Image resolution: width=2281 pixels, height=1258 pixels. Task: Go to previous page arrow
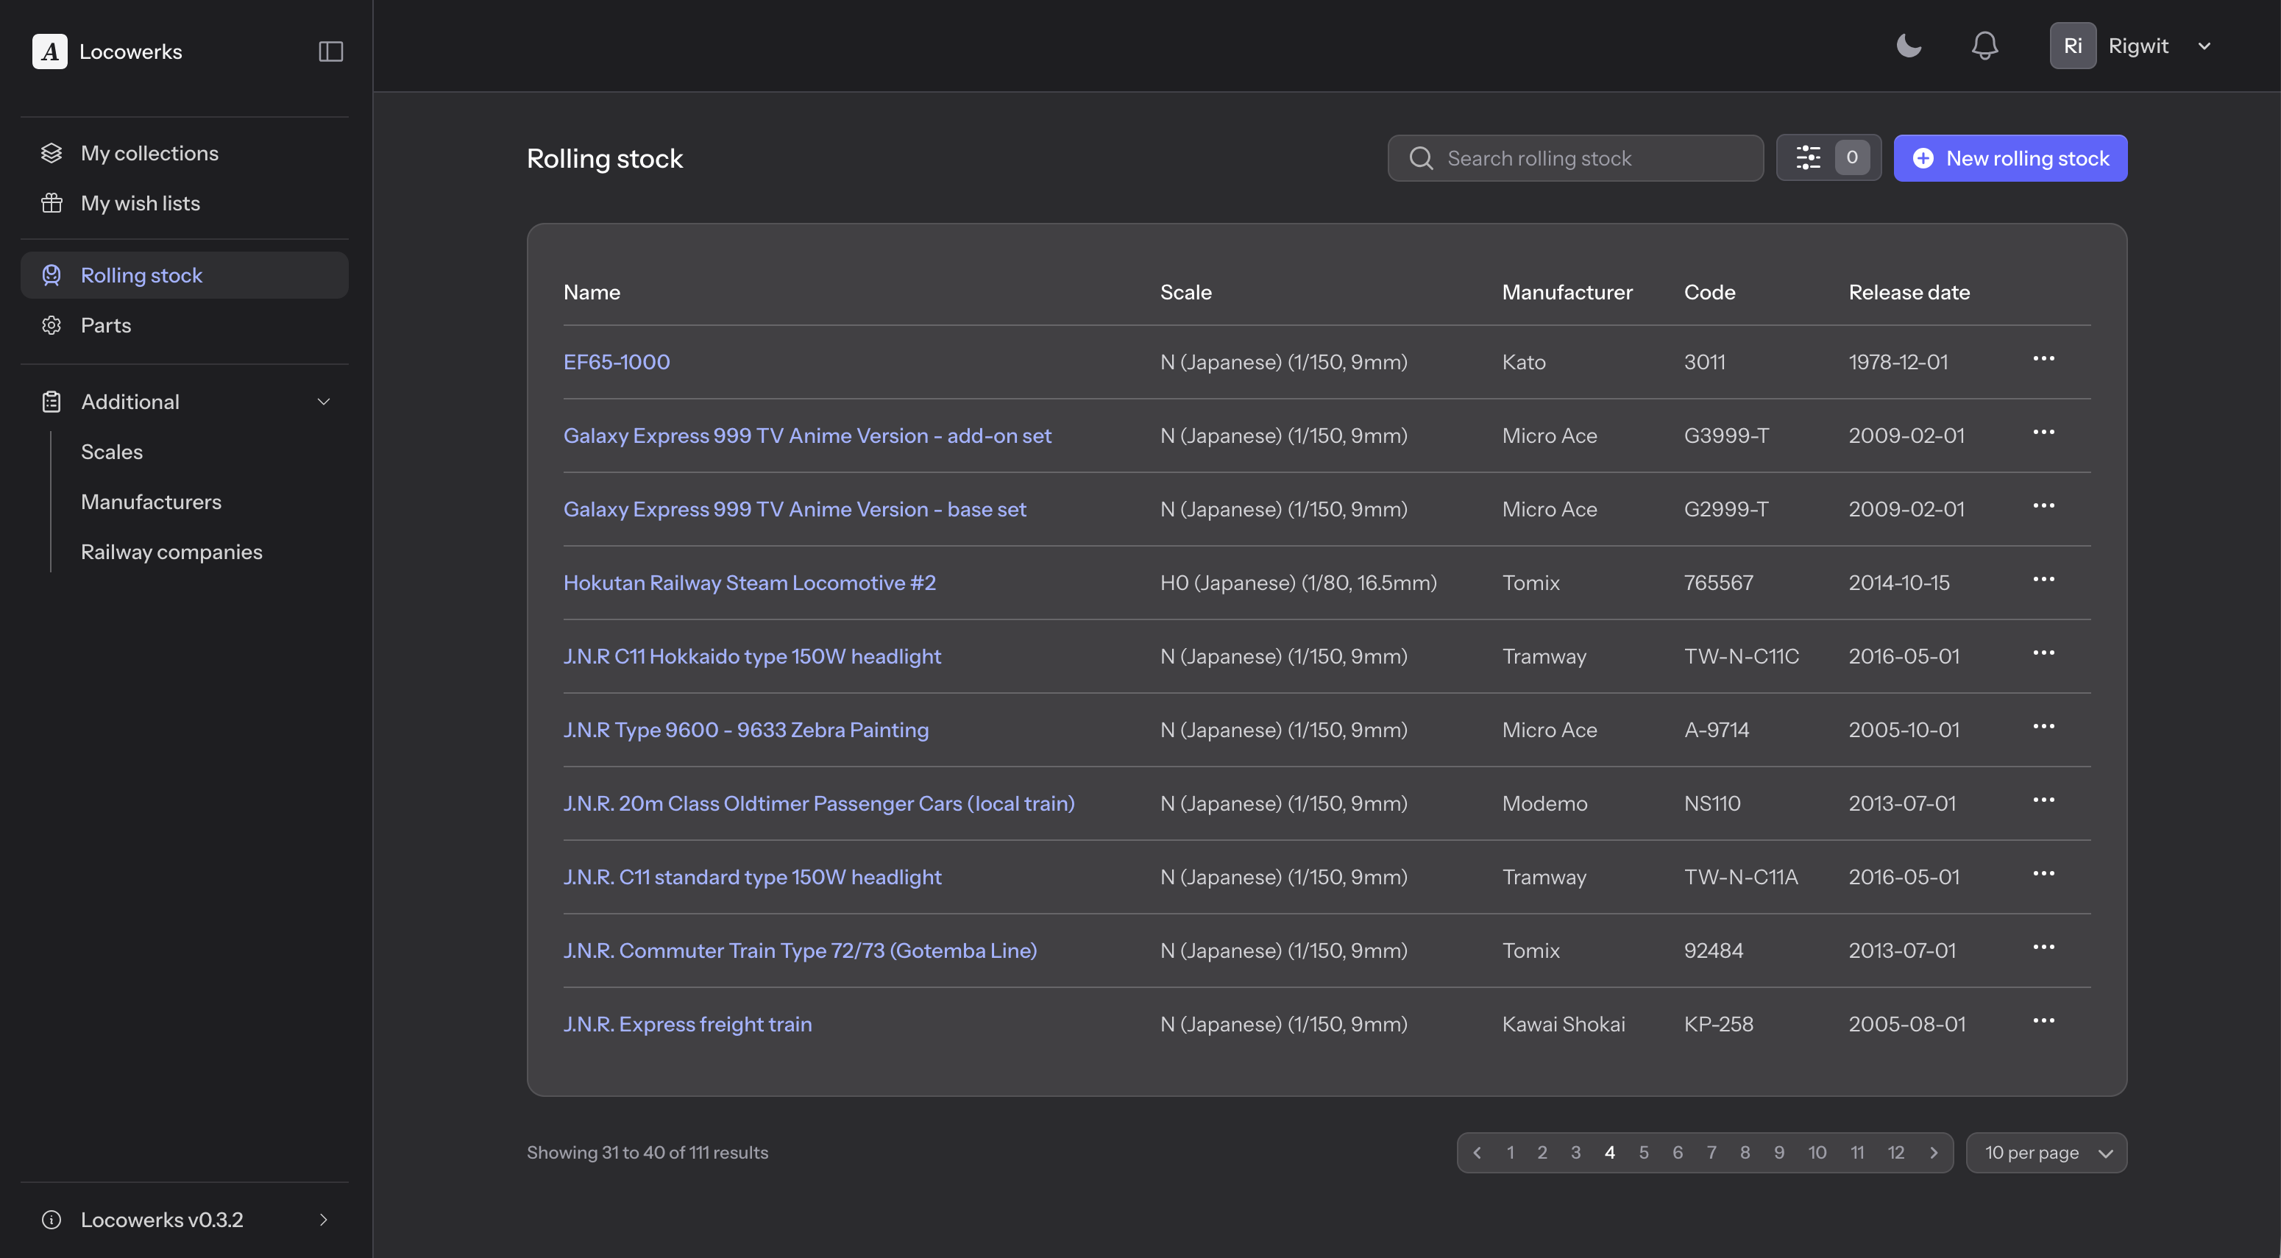(x=1477, y=1153)
